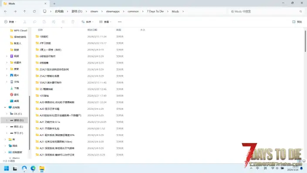
Task: Add a new tab with plus button
Action: coord(54,3)
